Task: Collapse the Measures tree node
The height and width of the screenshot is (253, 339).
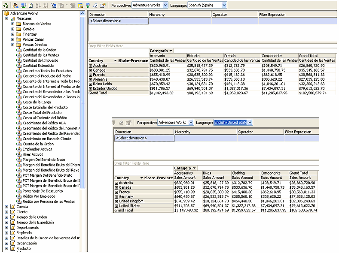Action: [x=6, y=18]
